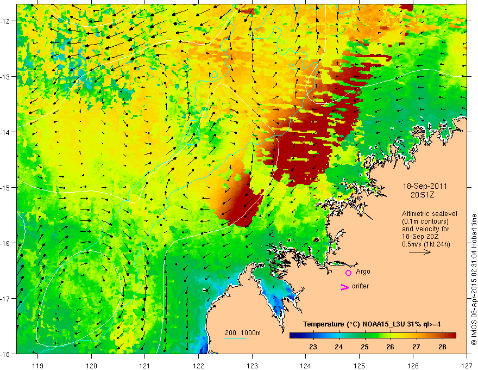Click the IMOS copyright timestamp text

[474, 280]
